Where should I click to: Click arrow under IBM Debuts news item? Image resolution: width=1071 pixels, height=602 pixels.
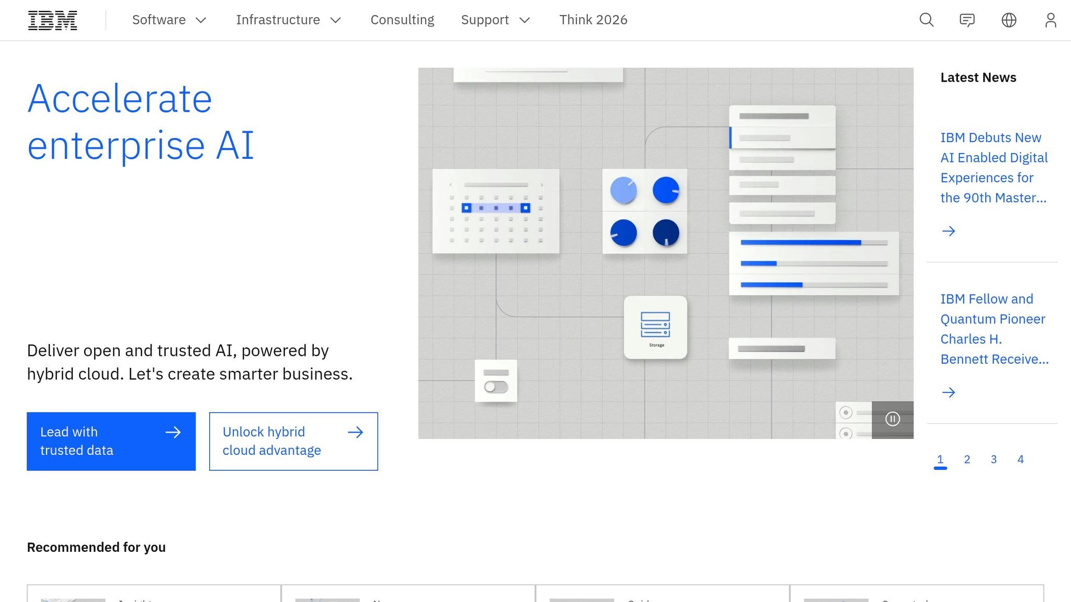[x=948, y=231]
